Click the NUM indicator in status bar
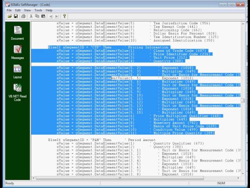250x188 pixels. tap(221, 183)
